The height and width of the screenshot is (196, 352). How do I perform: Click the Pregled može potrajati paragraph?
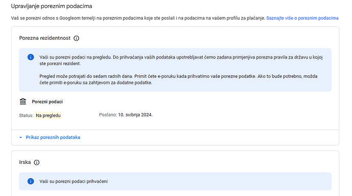point(178,79)
